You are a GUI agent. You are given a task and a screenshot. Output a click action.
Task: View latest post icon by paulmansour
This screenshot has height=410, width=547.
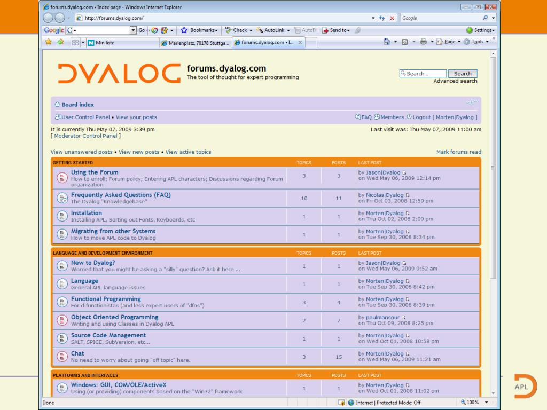click(404, 317)
